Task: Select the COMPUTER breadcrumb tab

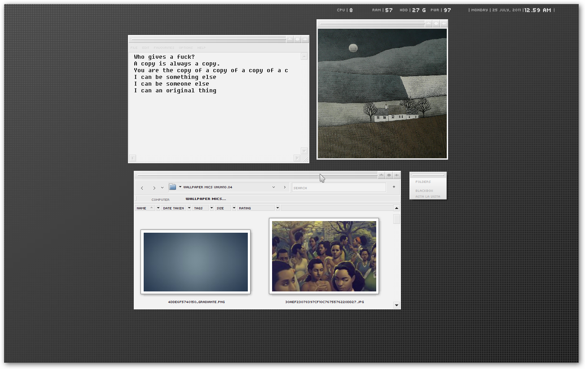Action: (160, 200)
